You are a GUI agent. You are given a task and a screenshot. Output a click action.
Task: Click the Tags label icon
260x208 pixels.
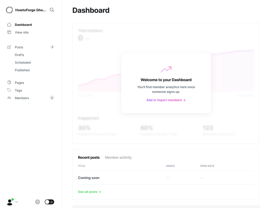point(9,90)
